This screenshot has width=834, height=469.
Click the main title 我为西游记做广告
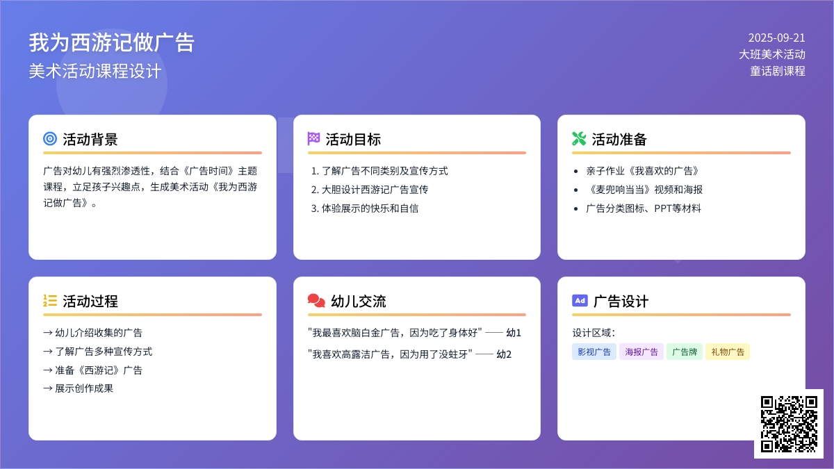pyautogui.click(x=111, y=42)
